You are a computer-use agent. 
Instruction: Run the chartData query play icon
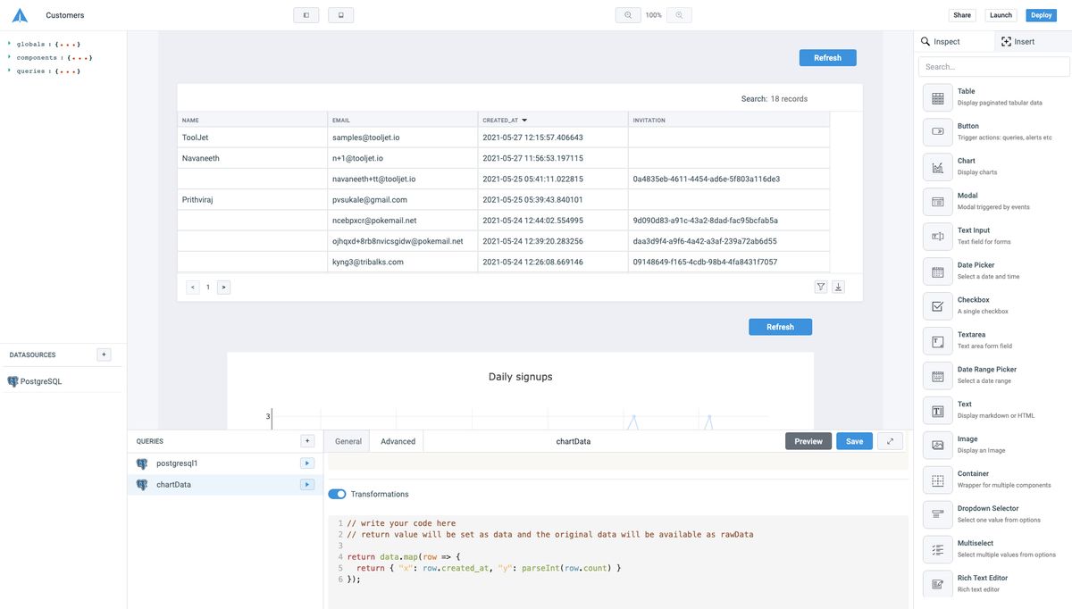(x=306, y=485)
